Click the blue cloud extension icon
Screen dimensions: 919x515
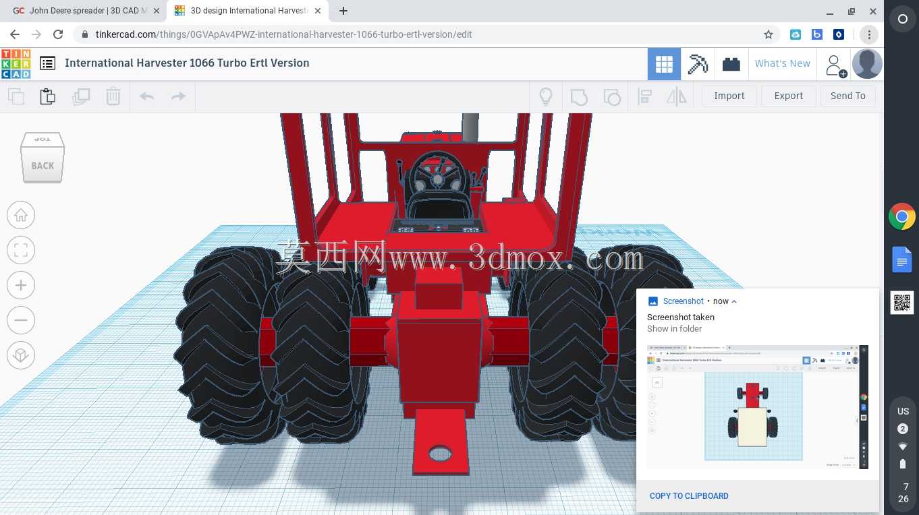[796, 34]
